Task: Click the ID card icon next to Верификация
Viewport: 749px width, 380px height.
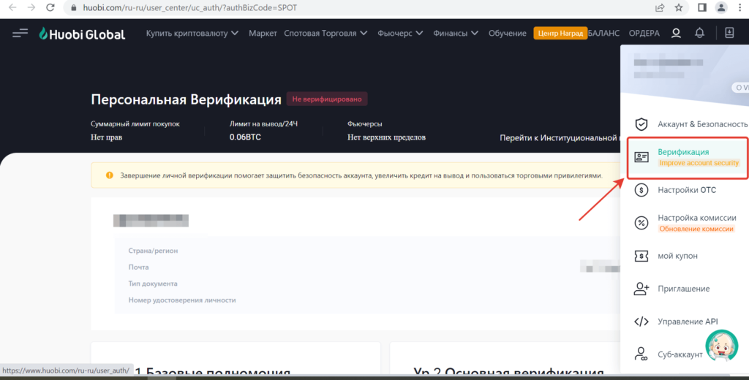Action: tap(641, 157)
